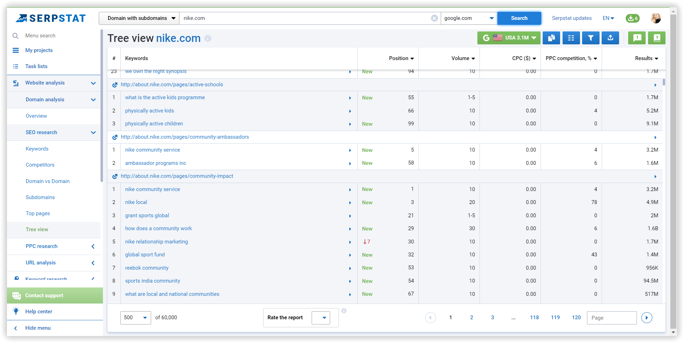Open the 'Domain with subdomains' dropdown
The height and width of the screenshot is (343, 684).
[x=139, y=18]
